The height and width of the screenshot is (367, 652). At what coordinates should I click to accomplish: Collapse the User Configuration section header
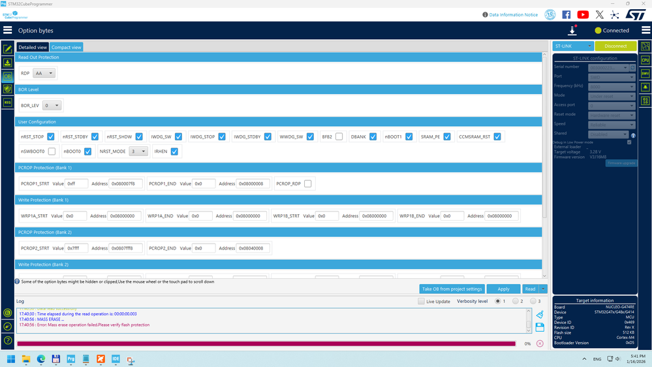279,122
